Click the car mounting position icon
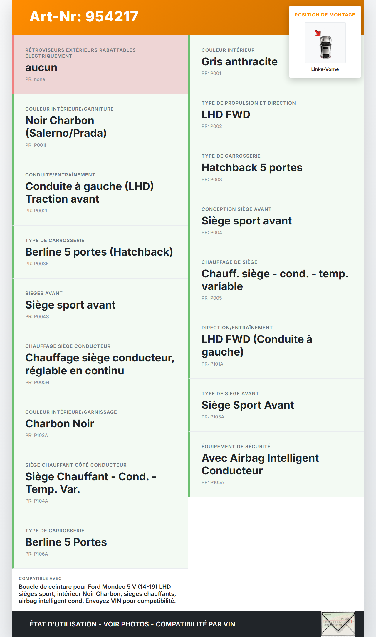 [x=325, y=43]
